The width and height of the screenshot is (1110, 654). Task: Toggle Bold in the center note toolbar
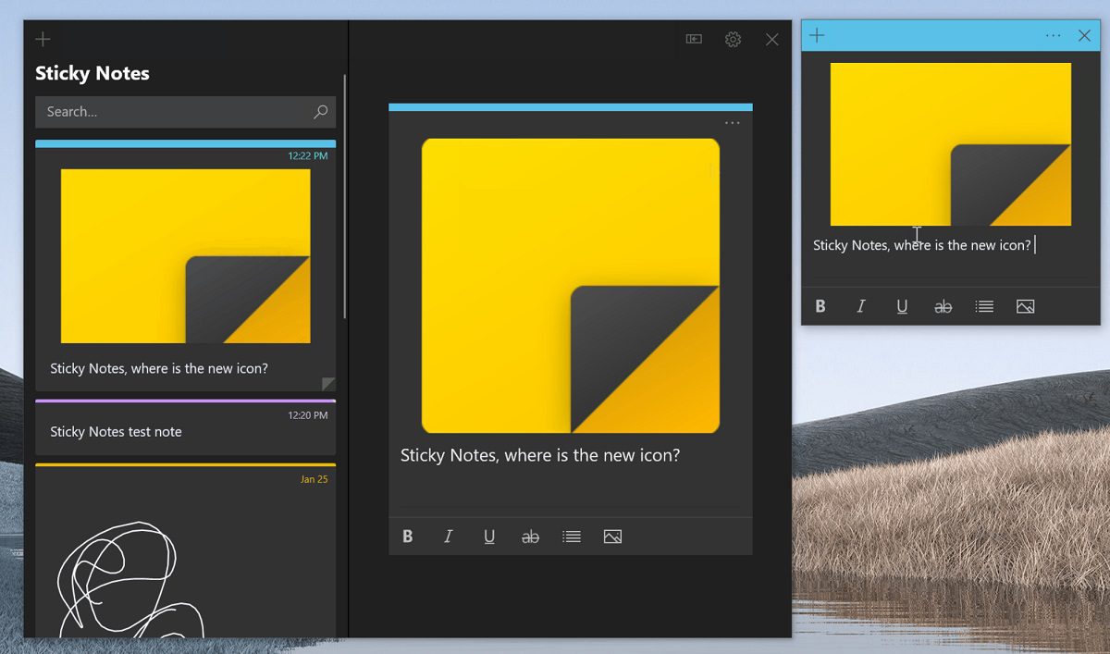(407, 537)
